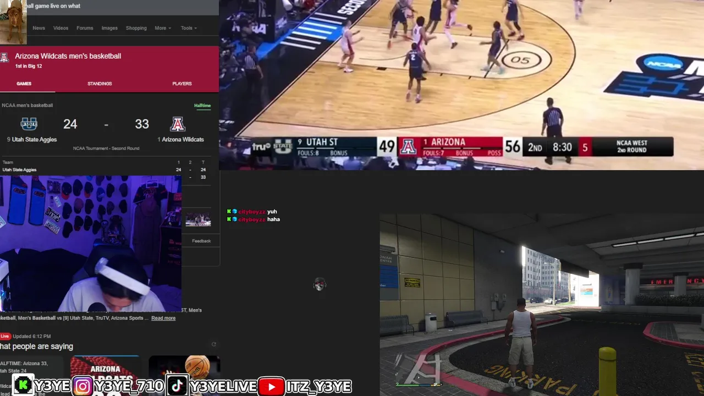The width and height of the screenshot is (704, 396).
Task: Click the Arizona 'A' logo in the scorecard
Action: click(x=177, y=124)
